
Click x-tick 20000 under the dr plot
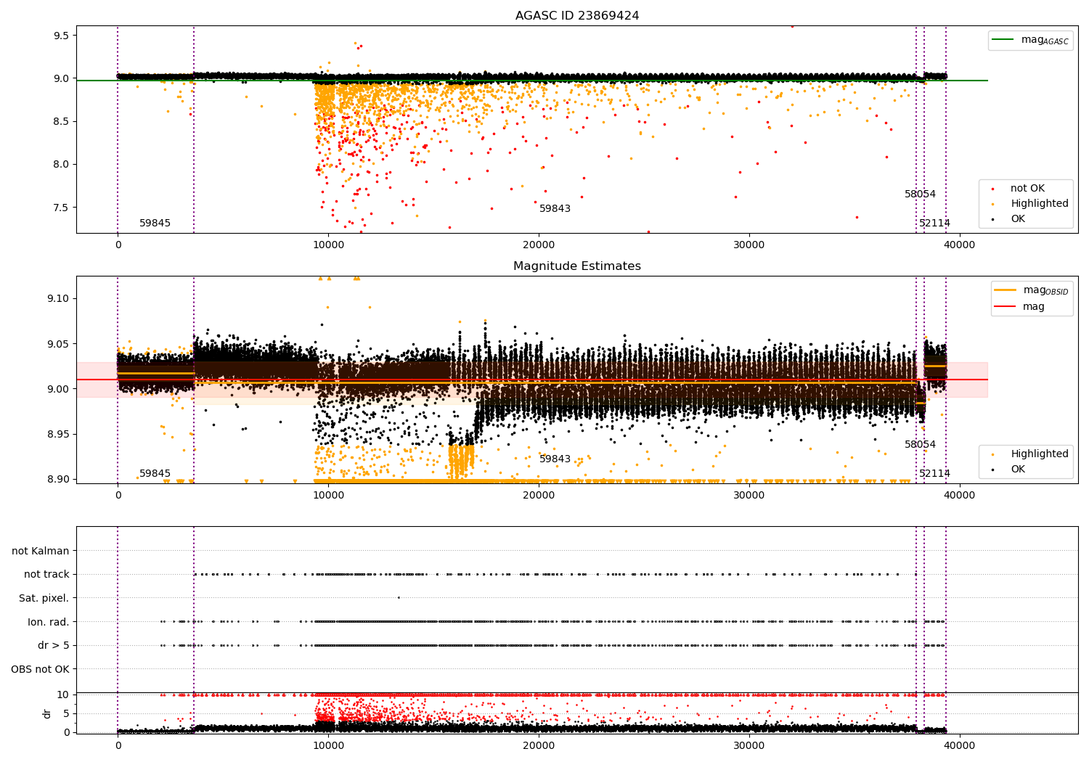tap(539, 746)
